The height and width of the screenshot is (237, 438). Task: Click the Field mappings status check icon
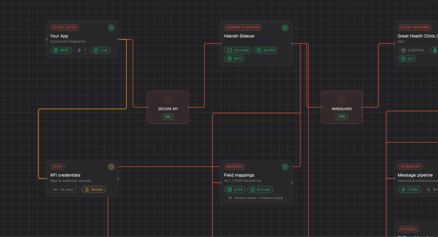click(285, 167)
